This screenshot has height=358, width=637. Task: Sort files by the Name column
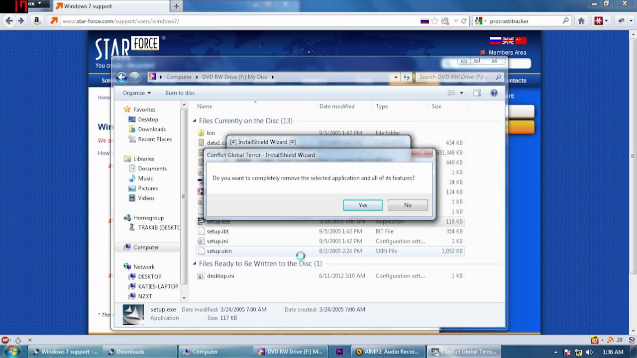tap(205, 106)
